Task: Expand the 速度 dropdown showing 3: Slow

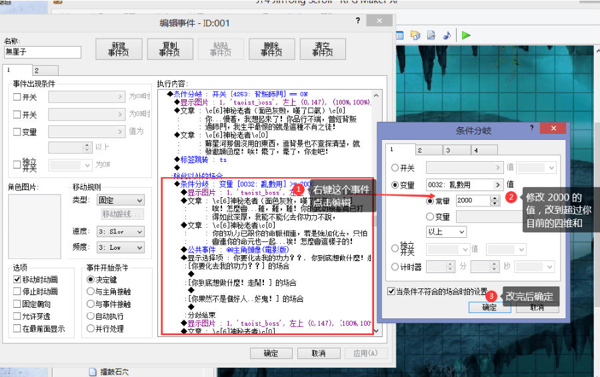Action: pos(120,232)
